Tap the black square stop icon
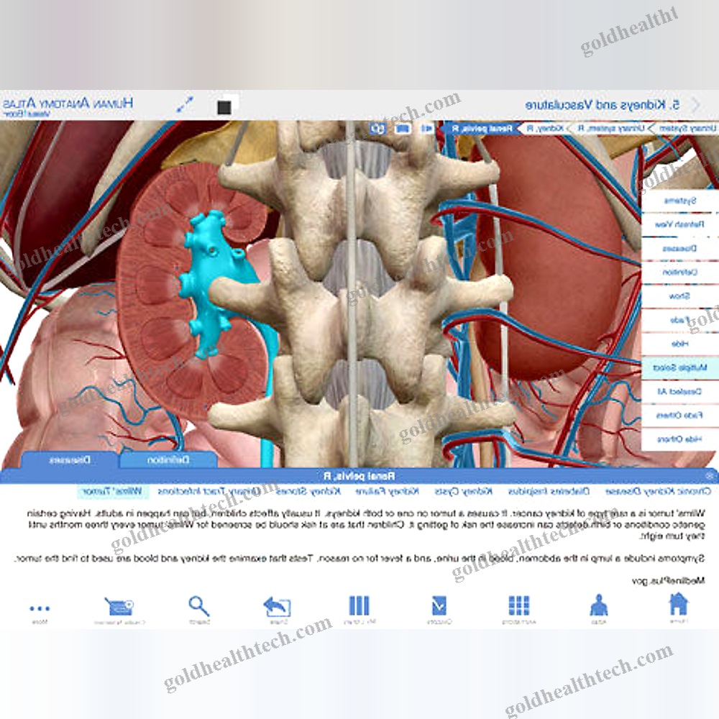Viewport: 719px width, 719px height. pyautogui.click(x=224, y=107)
